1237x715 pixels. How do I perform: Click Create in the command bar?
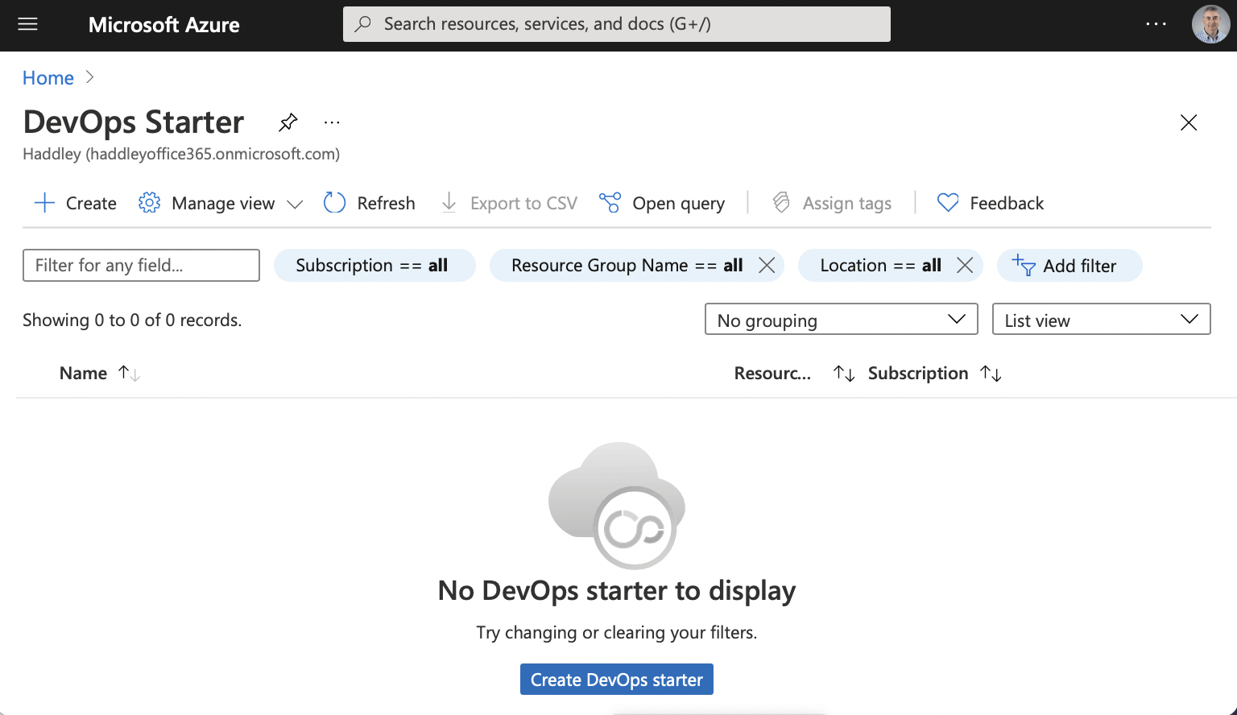click(x=76, y=203)
